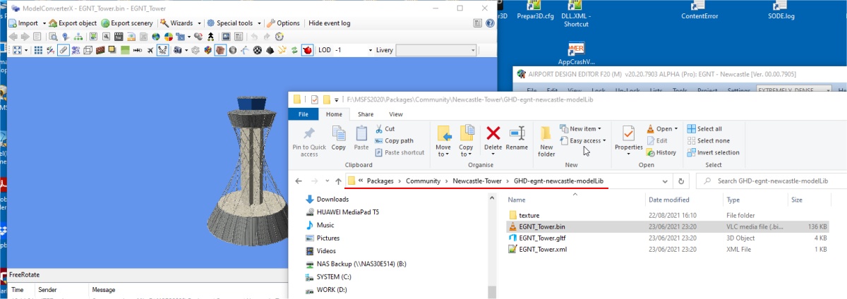Open the Copy to dropdown
The image size is (847, 299).
tap(467, 142)
